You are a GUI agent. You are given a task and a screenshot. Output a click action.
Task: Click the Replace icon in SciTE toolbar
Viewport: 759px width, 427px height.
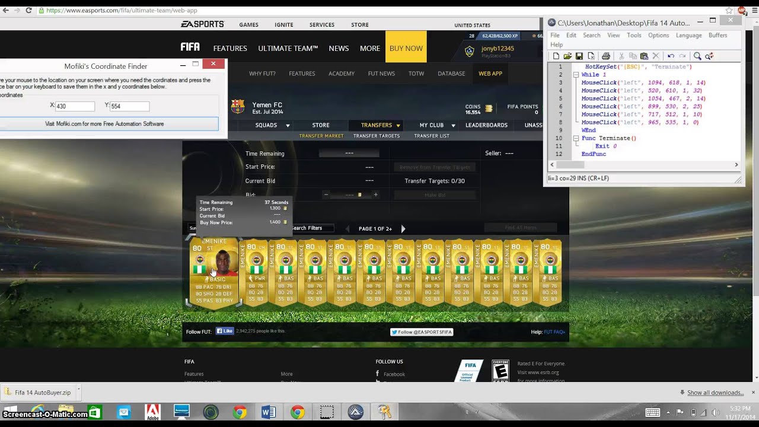(x=709, y=56)
